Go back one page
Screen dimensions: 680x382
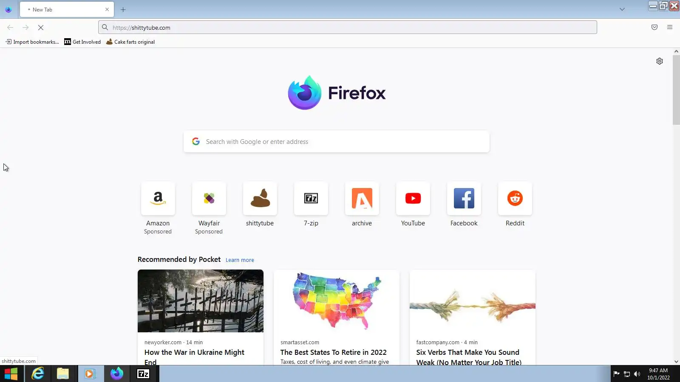(10, 28)
